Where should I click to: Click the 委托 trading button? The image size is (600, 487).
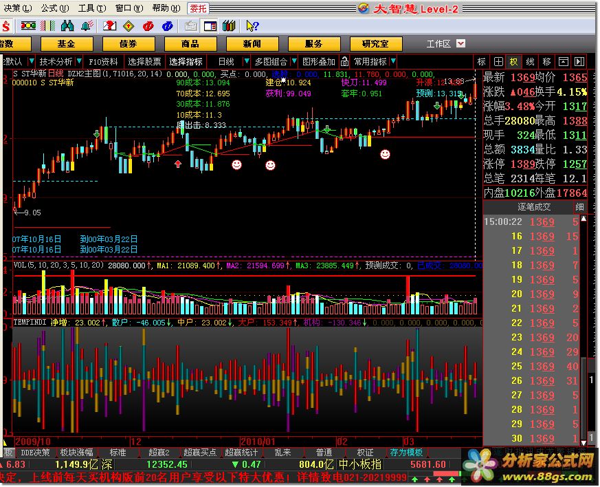198,8
